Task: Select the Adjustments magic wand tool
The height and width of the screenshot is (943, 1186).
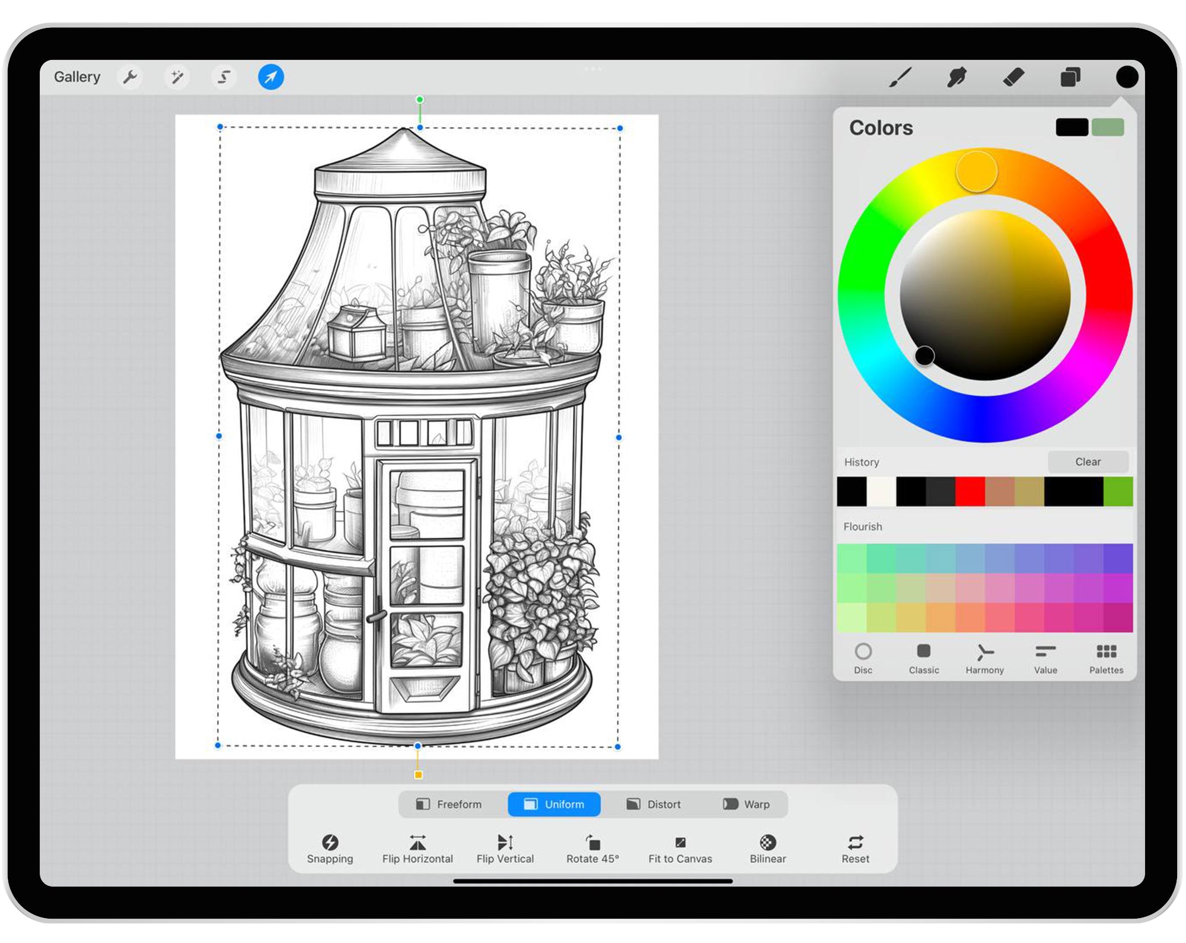Action: (177, 77)
